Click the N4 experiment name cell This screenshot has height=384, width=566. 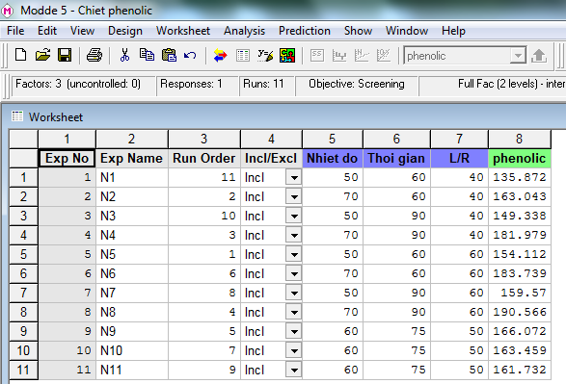click(132, 235)
